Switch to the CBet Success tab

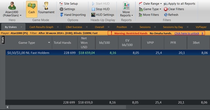74,27
